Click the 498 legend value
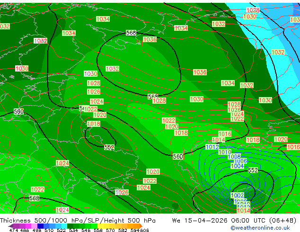The width and height of the screenshot is (300, 232). pyautogui.click(x=37, y=230)
